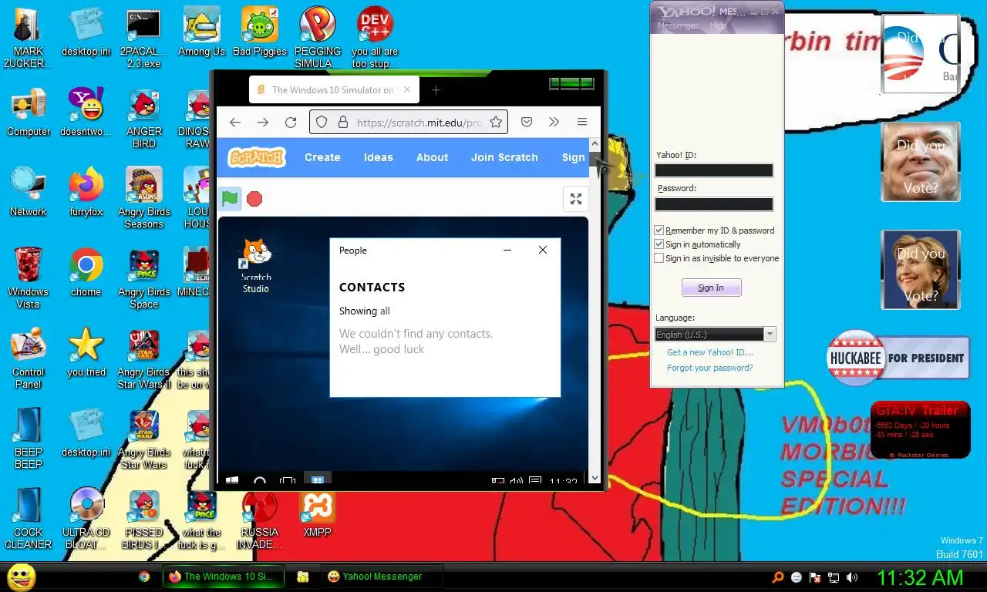Open a new tab in Firefox
Image resolution: width=987 pixels, height=592 pixels.
436,89
